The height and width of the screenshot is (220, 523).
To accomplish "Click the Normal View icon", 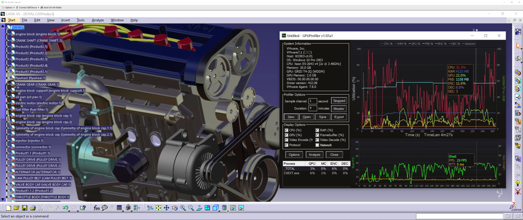I will coord(199,208).
